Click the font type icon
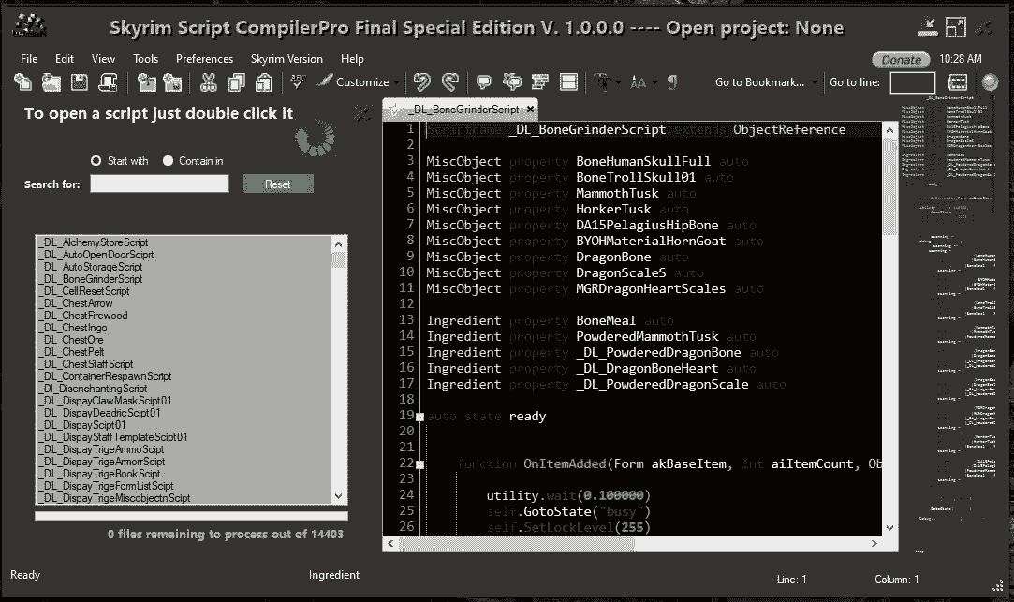Viewport: 1014px width, 602px height. pos(603,82)
